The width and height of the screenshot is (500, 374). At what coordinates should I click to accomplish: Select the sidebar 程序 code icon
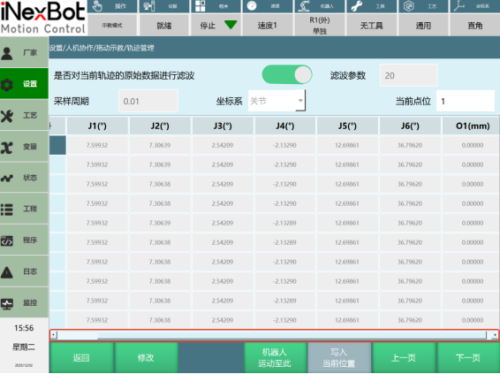click(x=7, y=240)
